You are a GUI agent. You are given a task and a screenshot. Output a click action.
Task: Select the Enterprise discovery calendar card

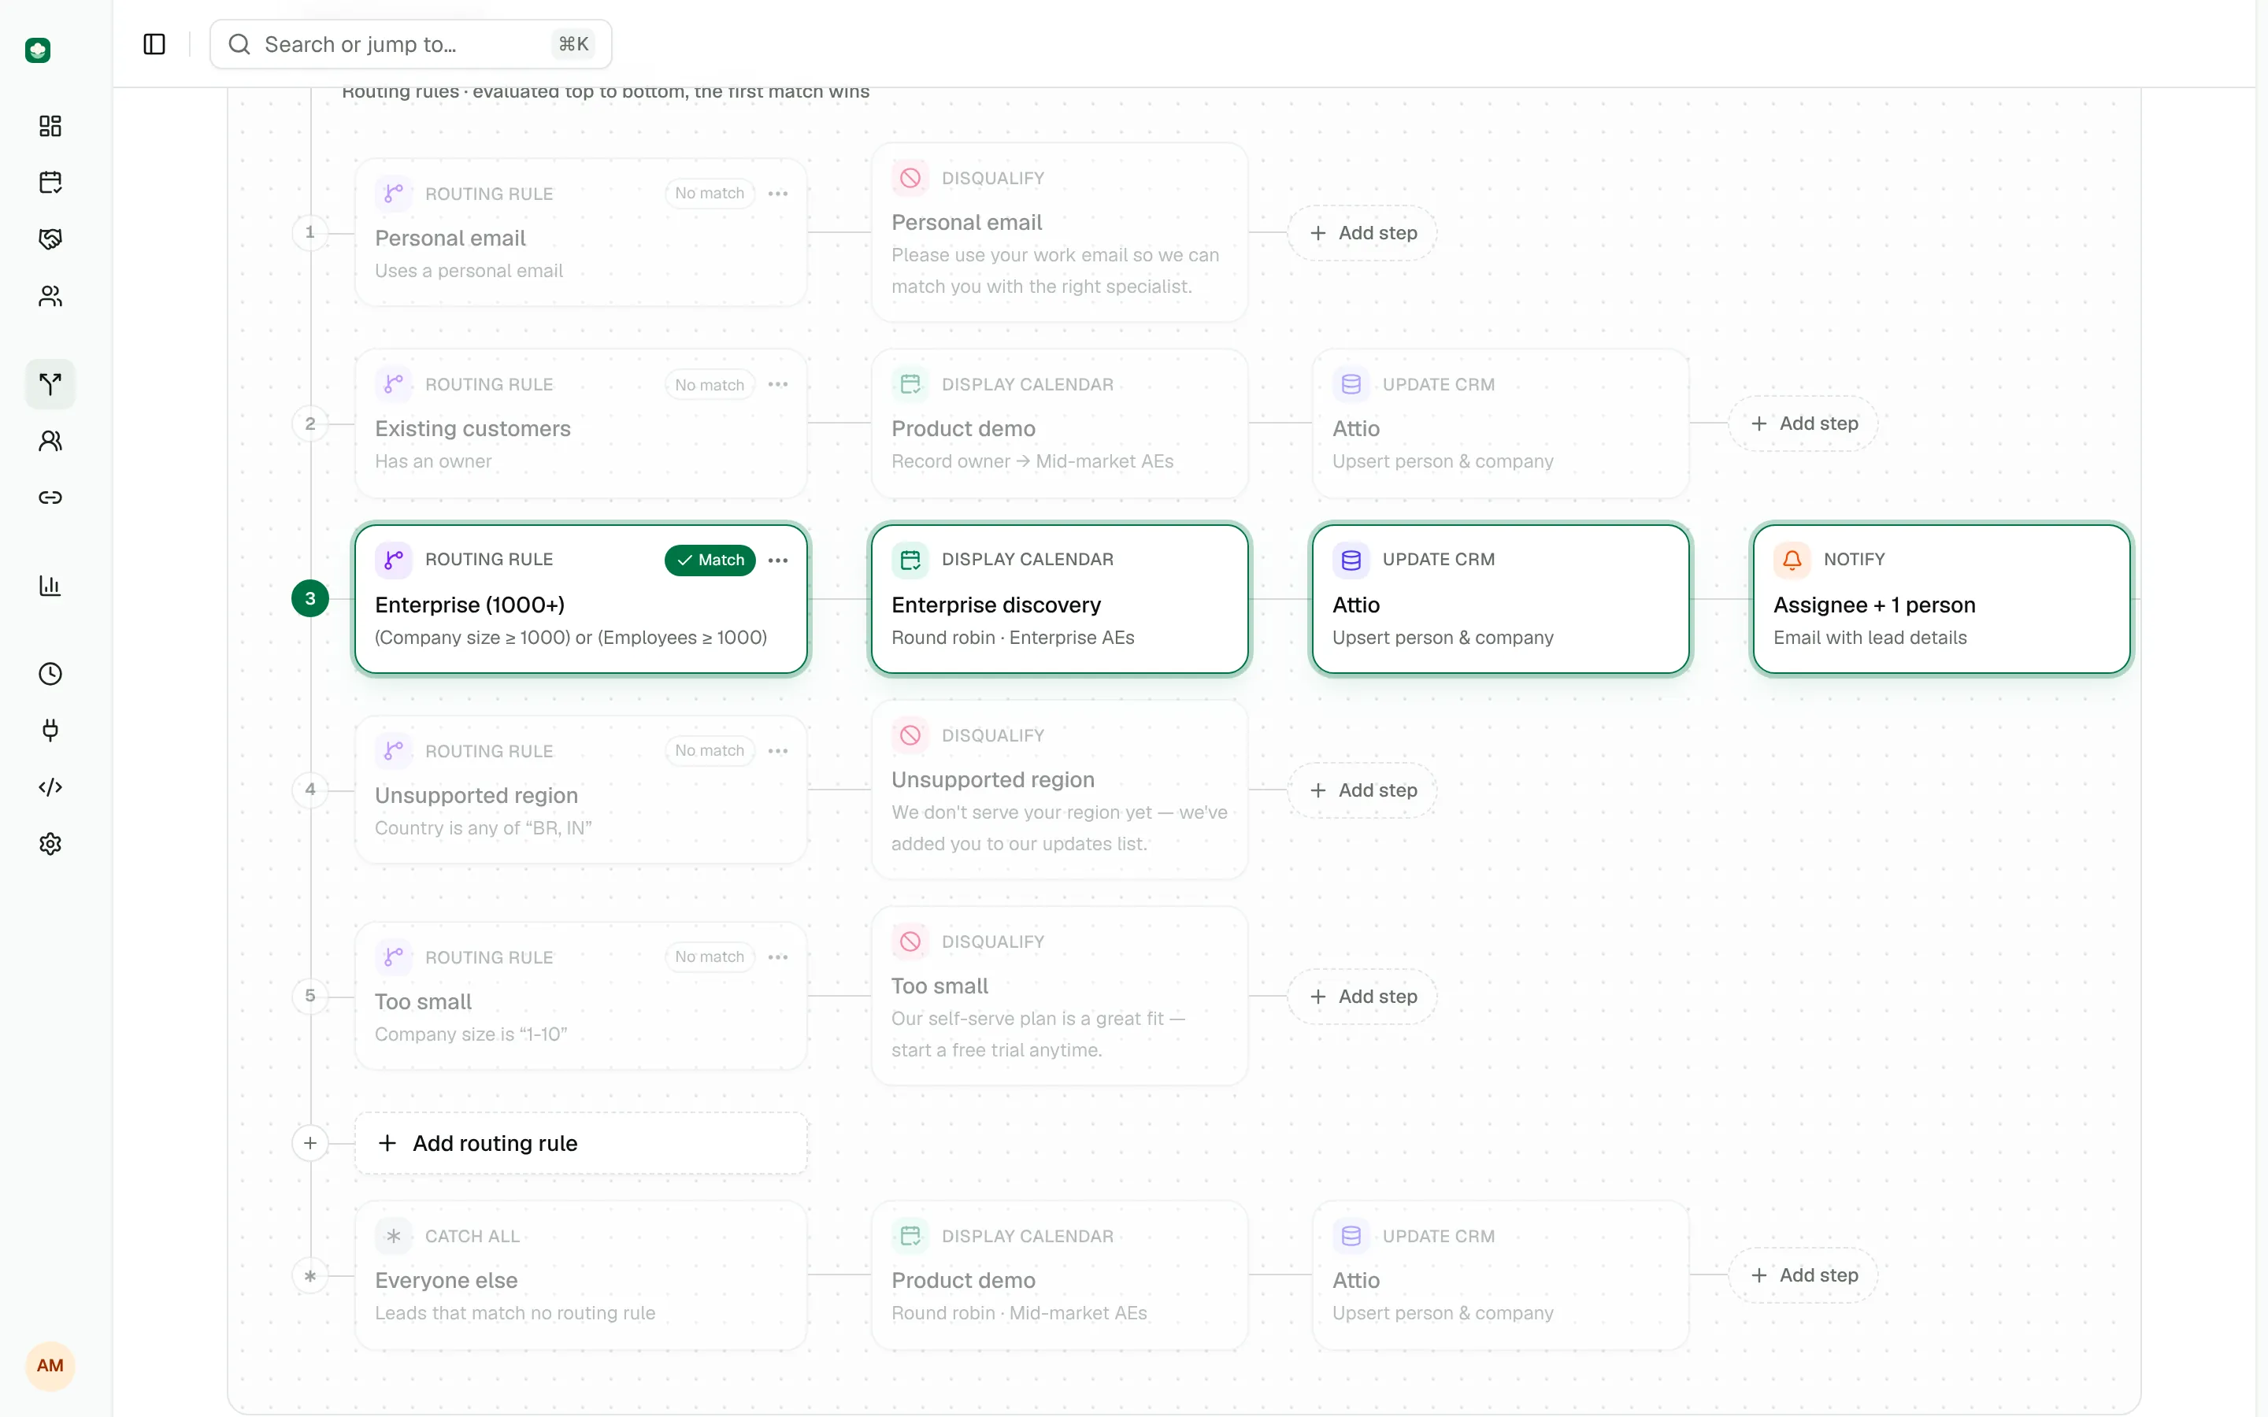click(x=1060, y=599)
